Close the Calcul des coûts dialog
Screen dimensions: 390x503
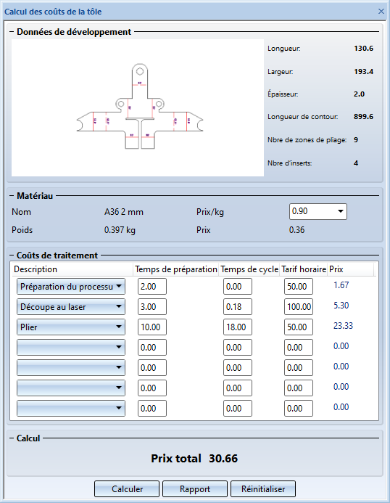point(381,12)
